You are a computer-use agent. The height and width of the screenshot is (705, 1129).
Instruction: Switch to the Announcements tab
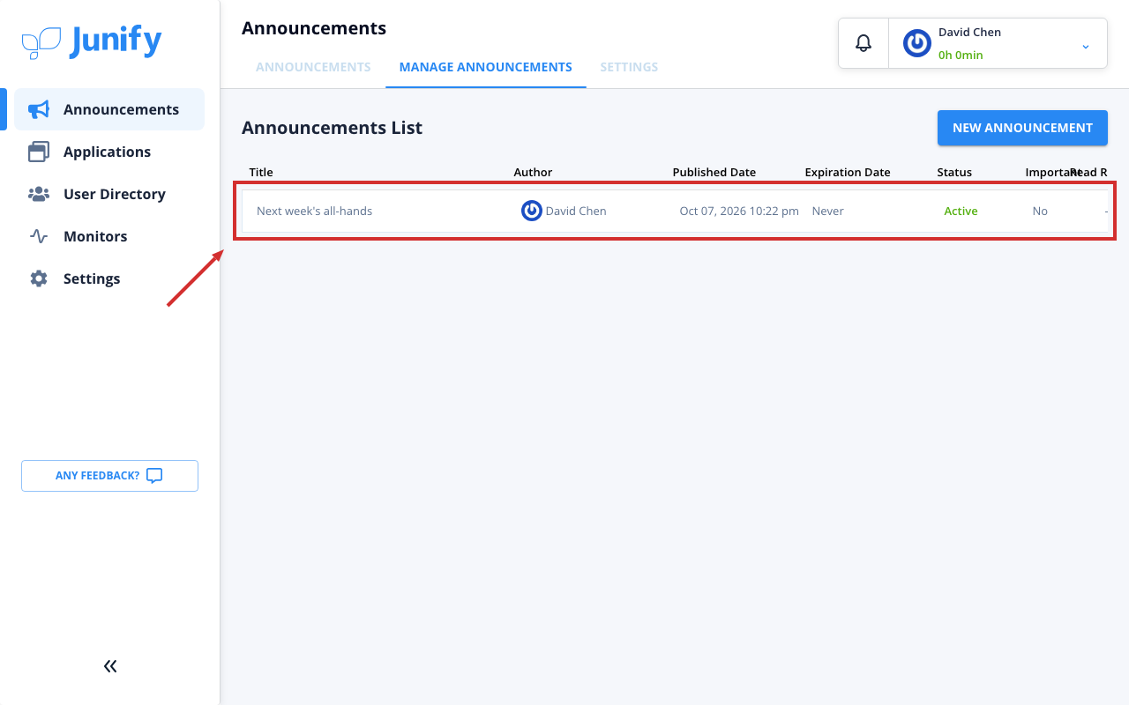[x=313, y=67]
